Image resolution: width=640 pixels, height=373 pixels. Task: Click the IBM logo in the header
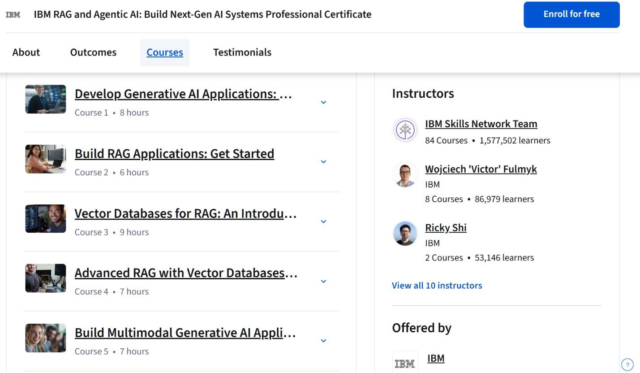click(13, 14)
